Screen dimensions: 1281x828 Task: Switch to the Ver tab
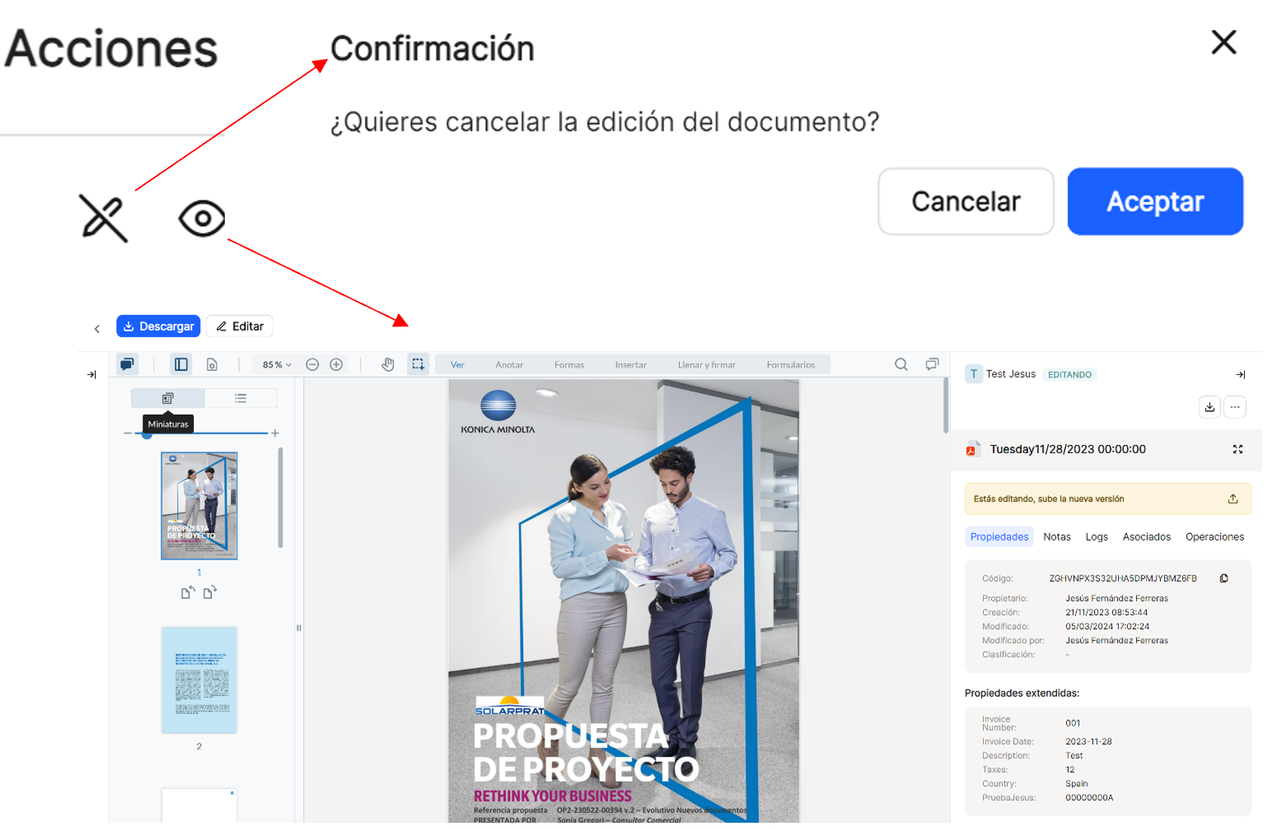(x=457, y=365)
